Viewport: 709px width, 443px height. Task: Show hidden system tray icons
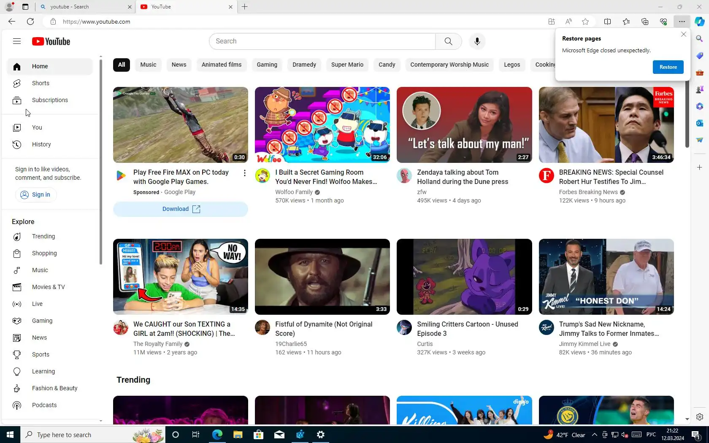pos(595,435)
